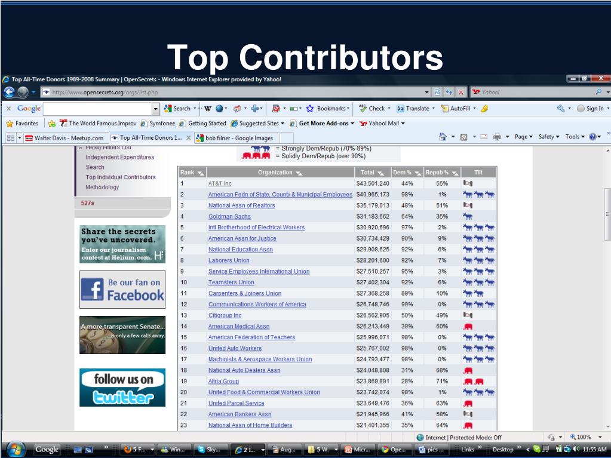Sort by Dem % column header
This screenshot has height=458, width=611.
pos(407,173)
